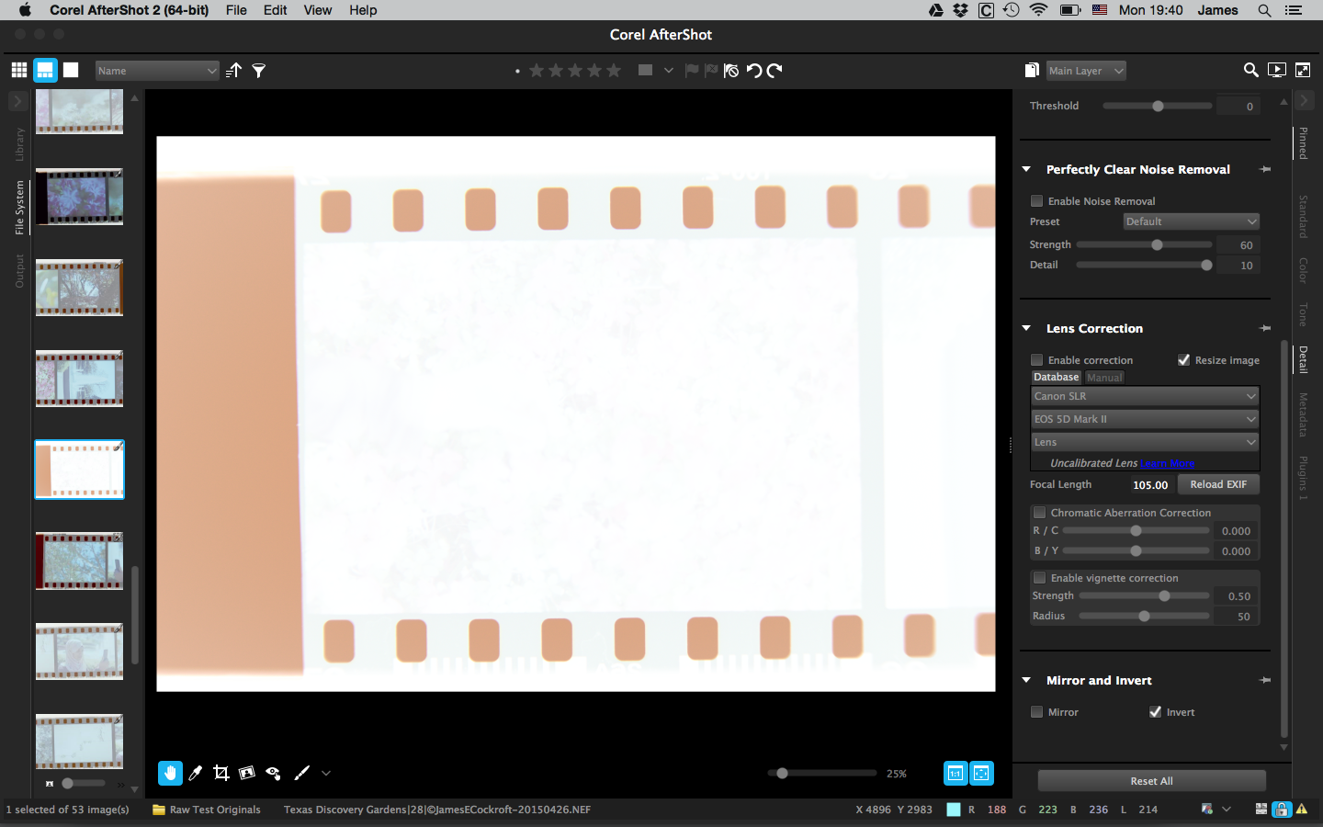Open the Canon SLR manufacturer dropdown
This screenshot has width=1323, height=827.
coord(1145,396)
